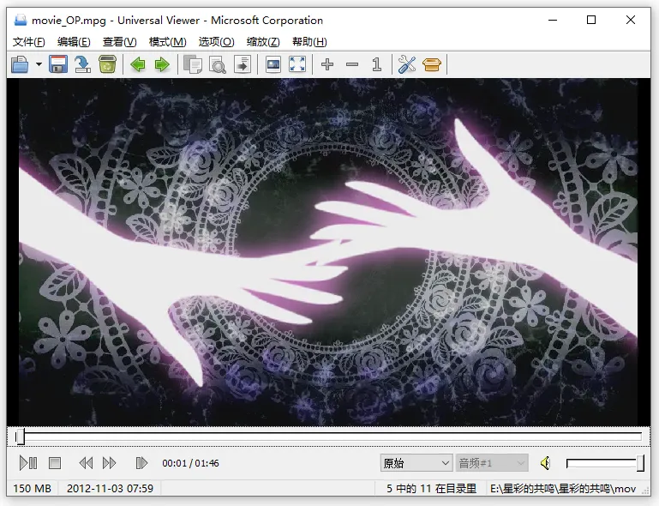The height and width of the screenshot is (506, 659).
Task: Click the volume slider handle
Action: (x=640, y=463)
